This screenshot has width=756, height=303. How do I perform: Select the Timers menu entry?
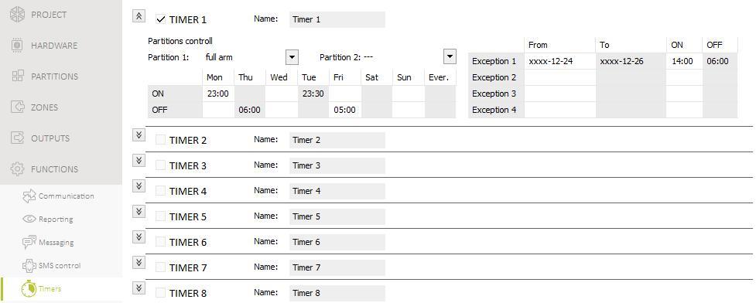(x=42, y=288)
